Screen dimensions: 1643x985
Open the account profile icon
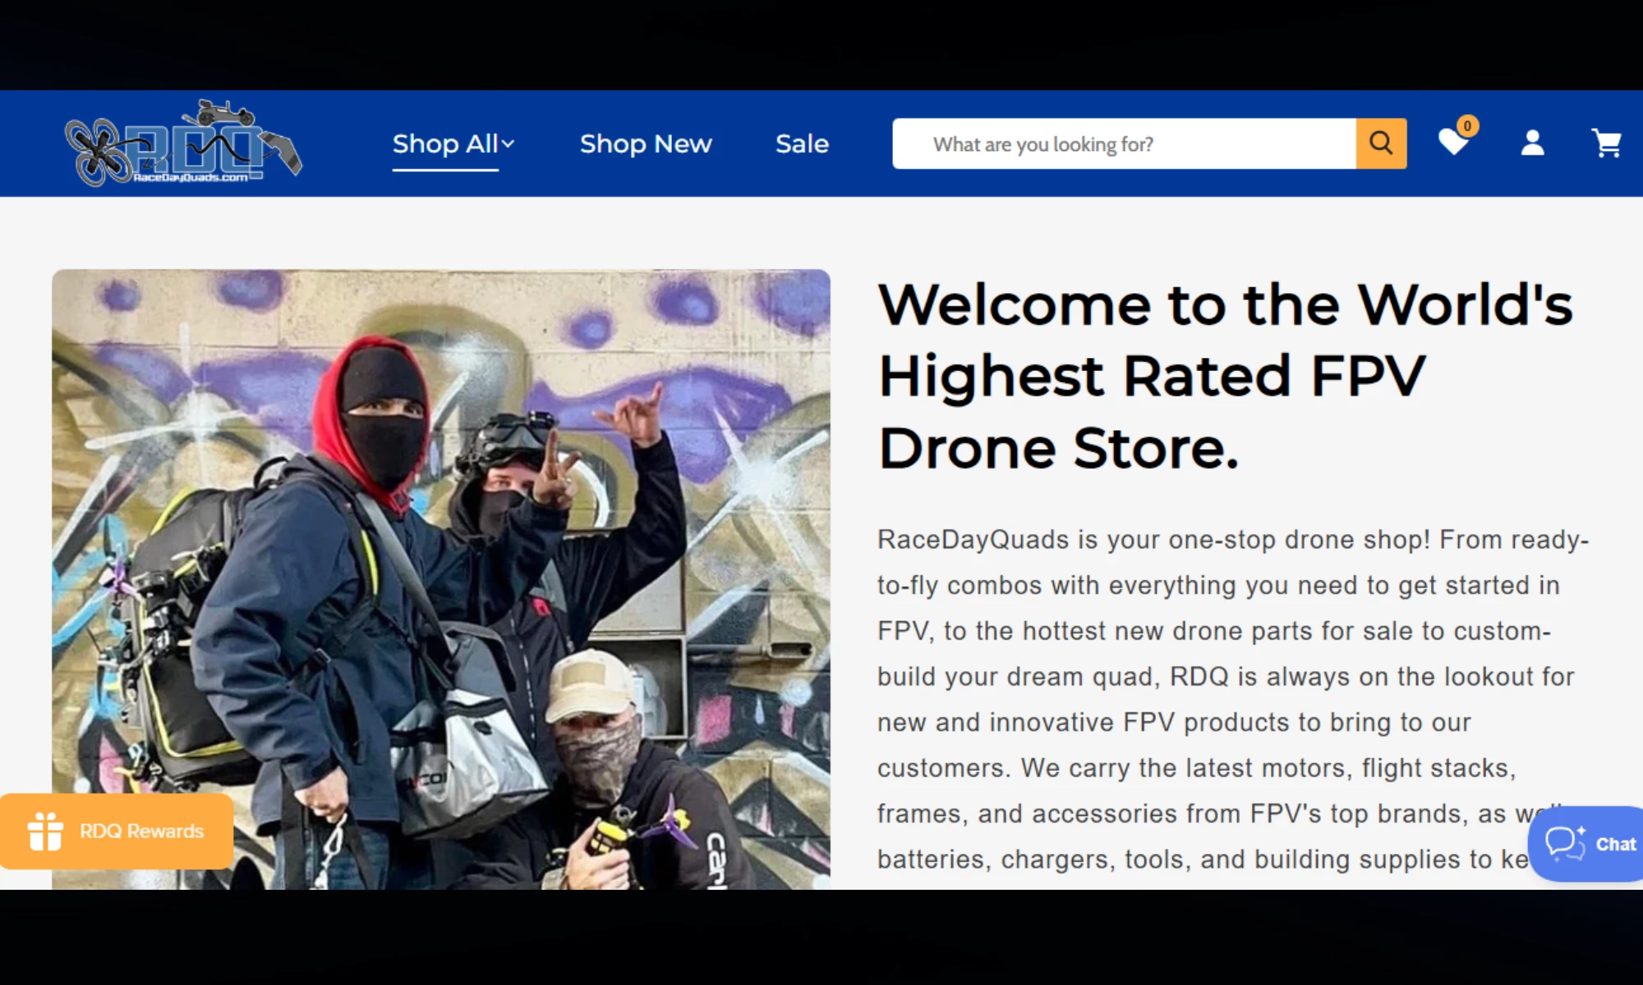click(x=1532, y=143)
